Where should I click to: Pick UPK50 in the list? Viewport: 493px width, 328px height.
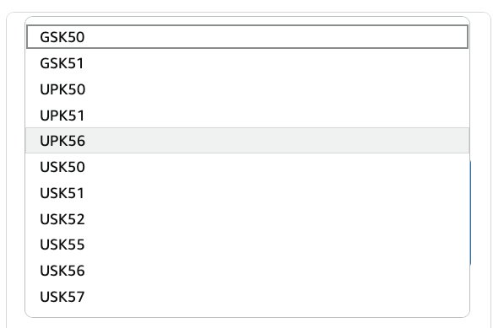247,89
